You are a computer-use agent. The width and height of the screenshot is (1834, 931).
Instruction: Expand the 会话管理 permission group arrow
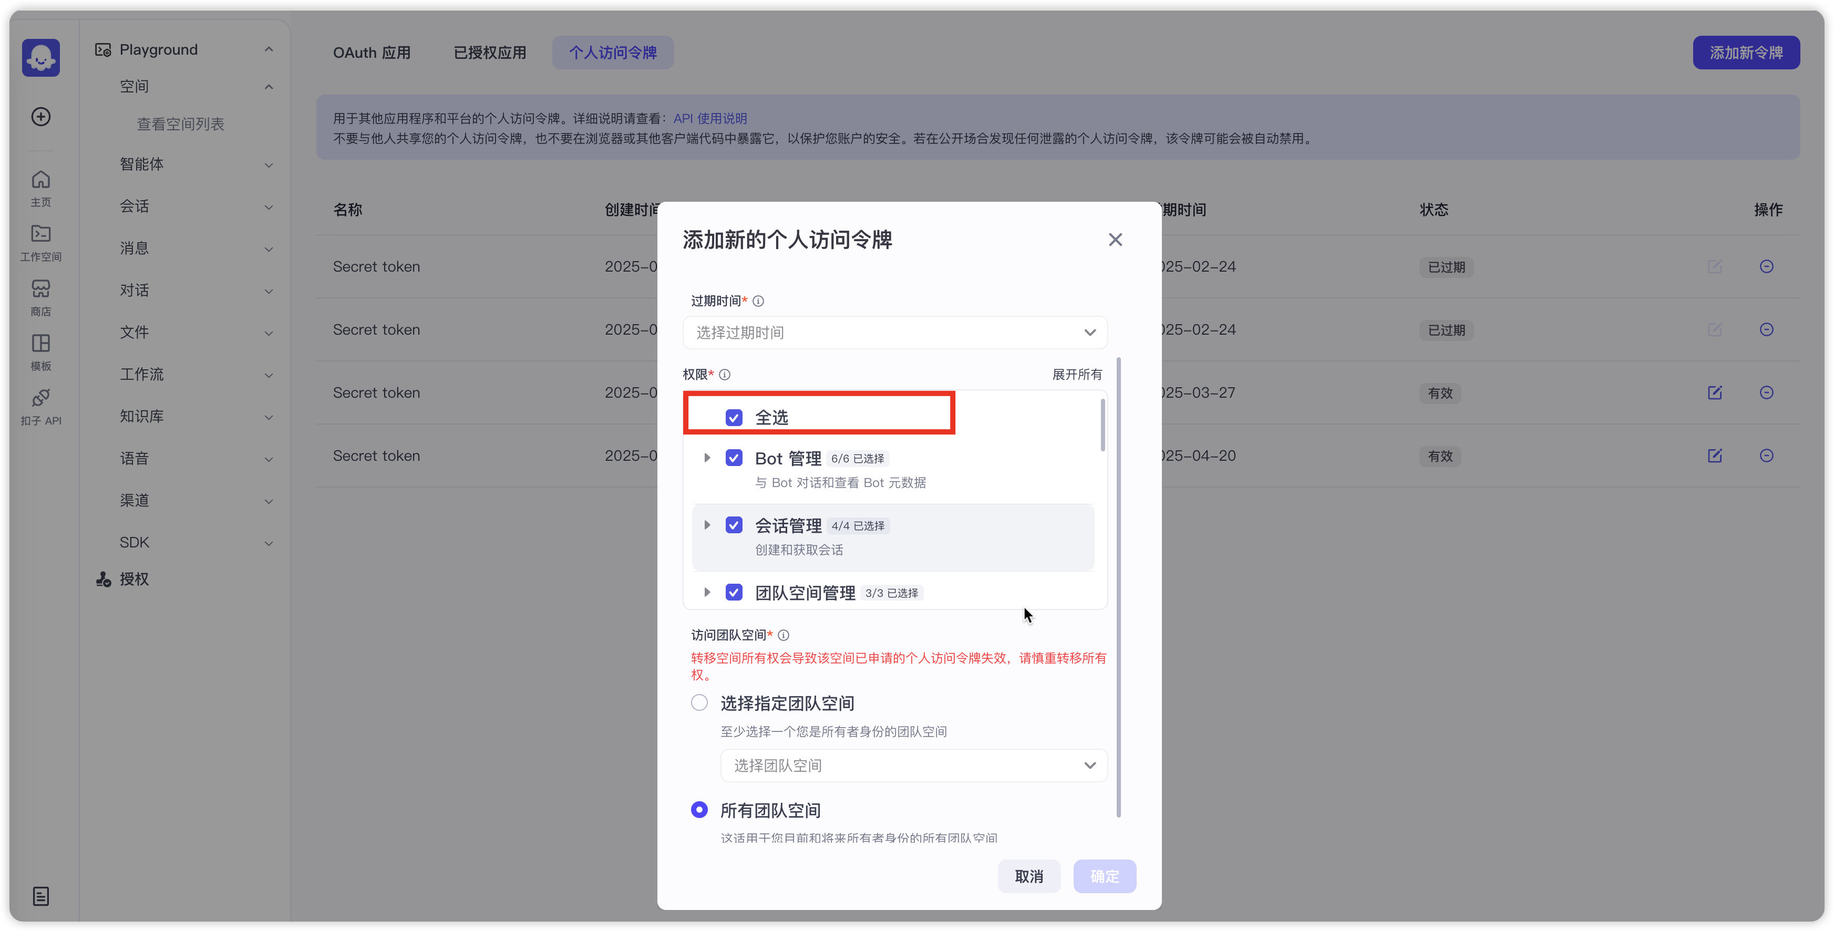click(707, 525)
